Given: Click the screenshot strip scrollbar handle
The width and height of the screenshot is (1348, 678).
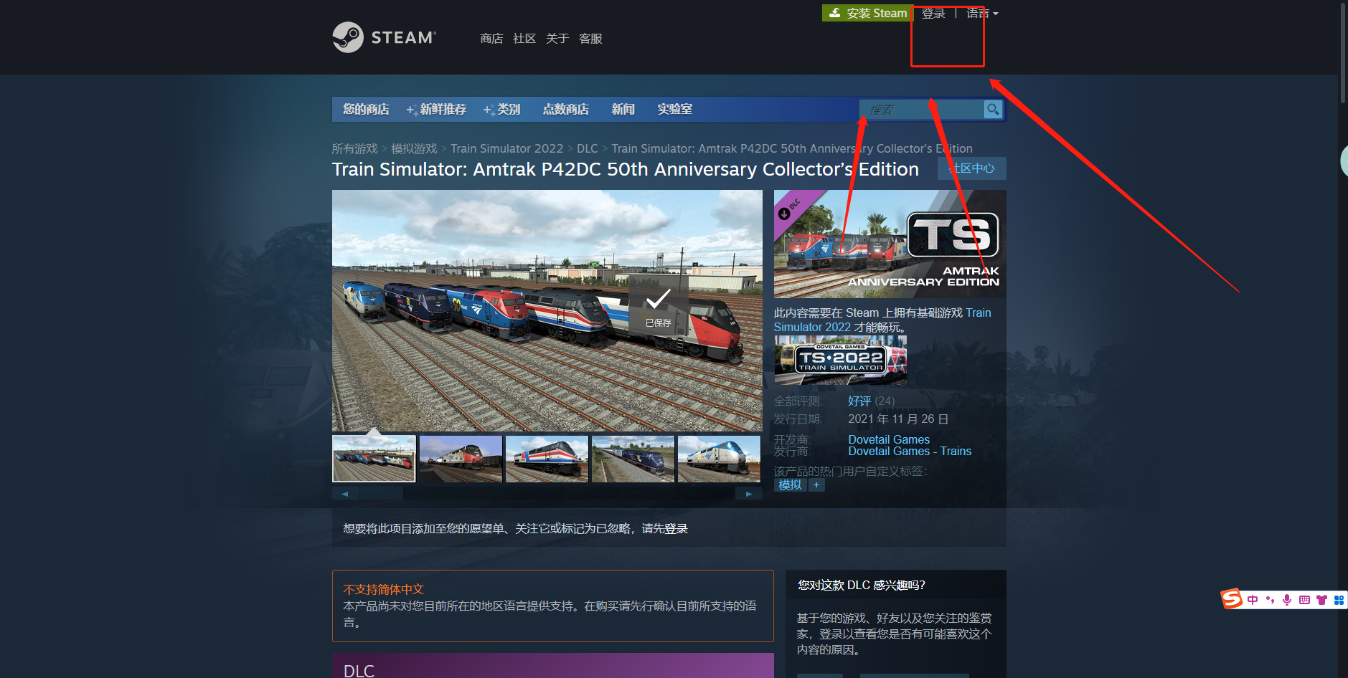Looking at the screenshot, I should (381, 494).
